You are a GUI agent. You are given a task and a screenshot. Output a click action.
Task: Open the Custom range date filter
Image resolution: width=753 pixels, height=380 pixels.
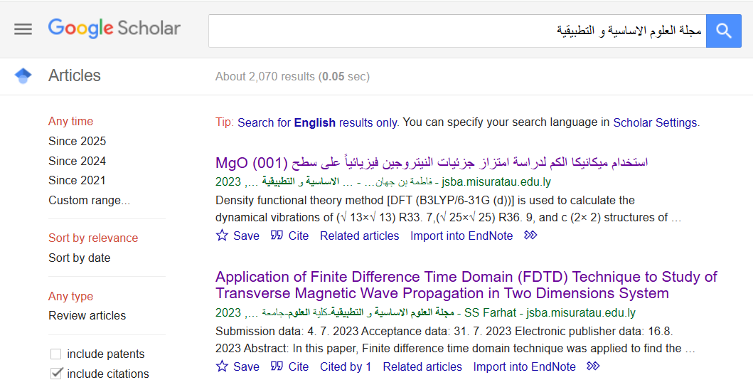click(89, 201)
